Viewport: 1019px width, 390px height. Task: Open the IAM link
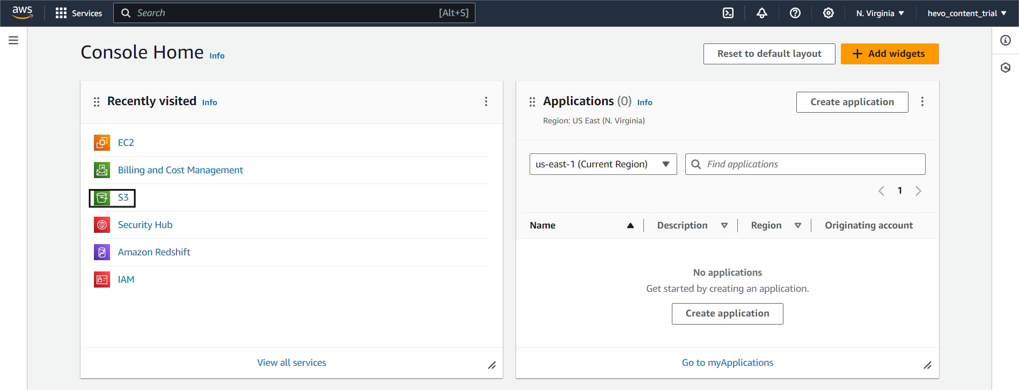click(126, 279)
